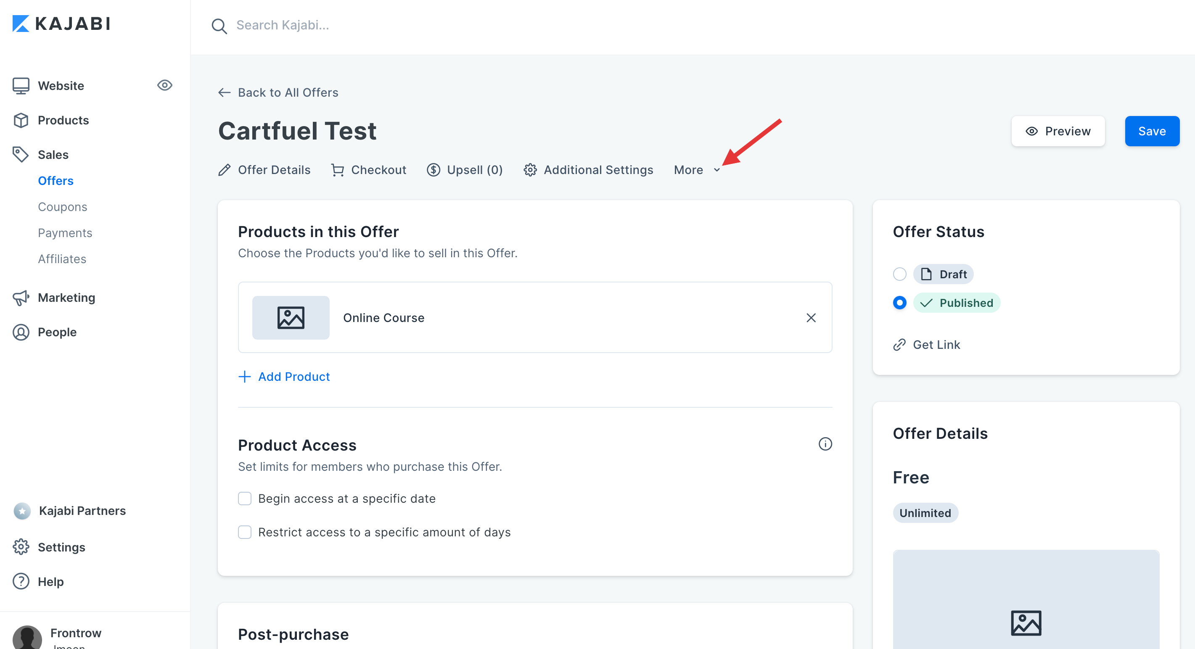
Task: Select the Draft status radio button
Action: click(x=899, y=274)
